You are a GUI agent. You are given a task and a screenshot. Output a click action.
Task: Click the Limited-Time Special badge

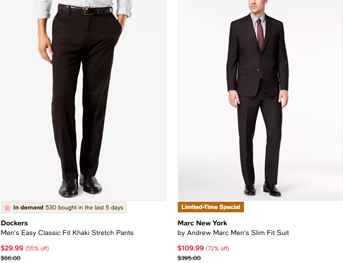[x=211, y=208]
